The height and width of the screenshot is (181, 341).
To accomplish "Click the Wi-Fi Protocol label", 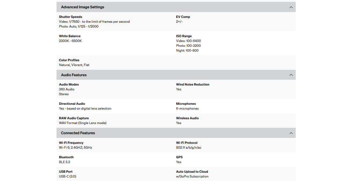I will (187, 143).
